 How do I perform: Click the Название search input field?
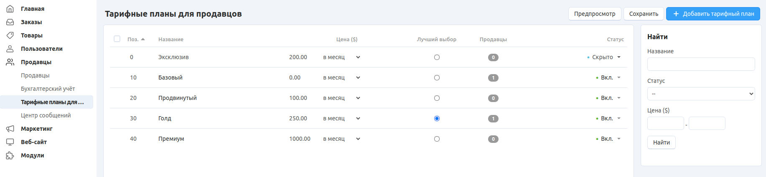point(701,64)
